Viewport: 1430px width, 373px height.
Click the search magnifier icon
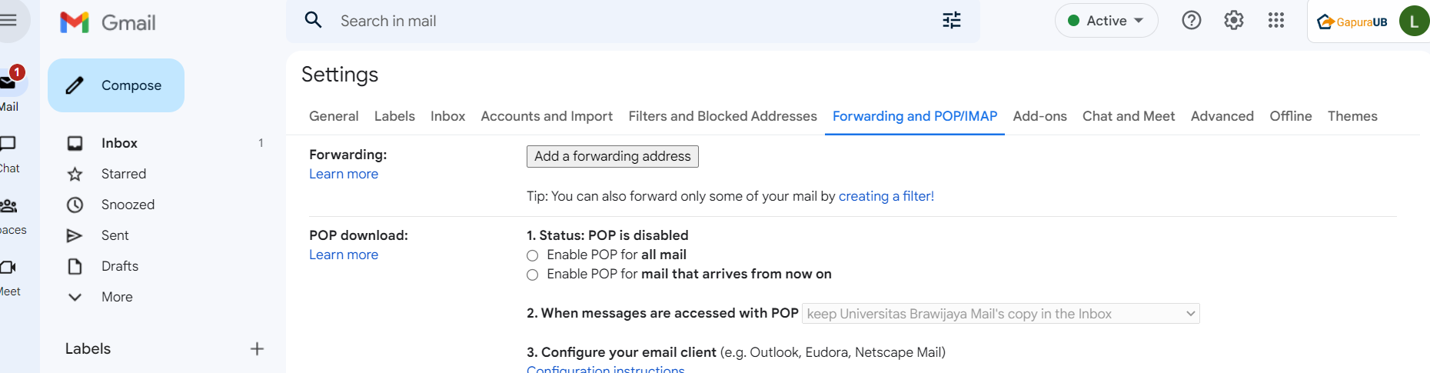click(x=313, y=20)
